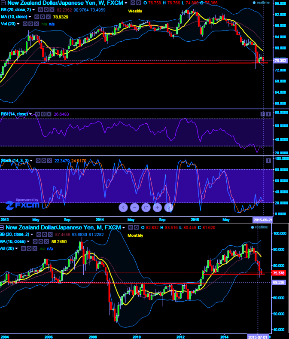Viewport: 289px width, 339px height.
Task: Click the 2015-09-21 date marker on time axis
Action: 263,220
